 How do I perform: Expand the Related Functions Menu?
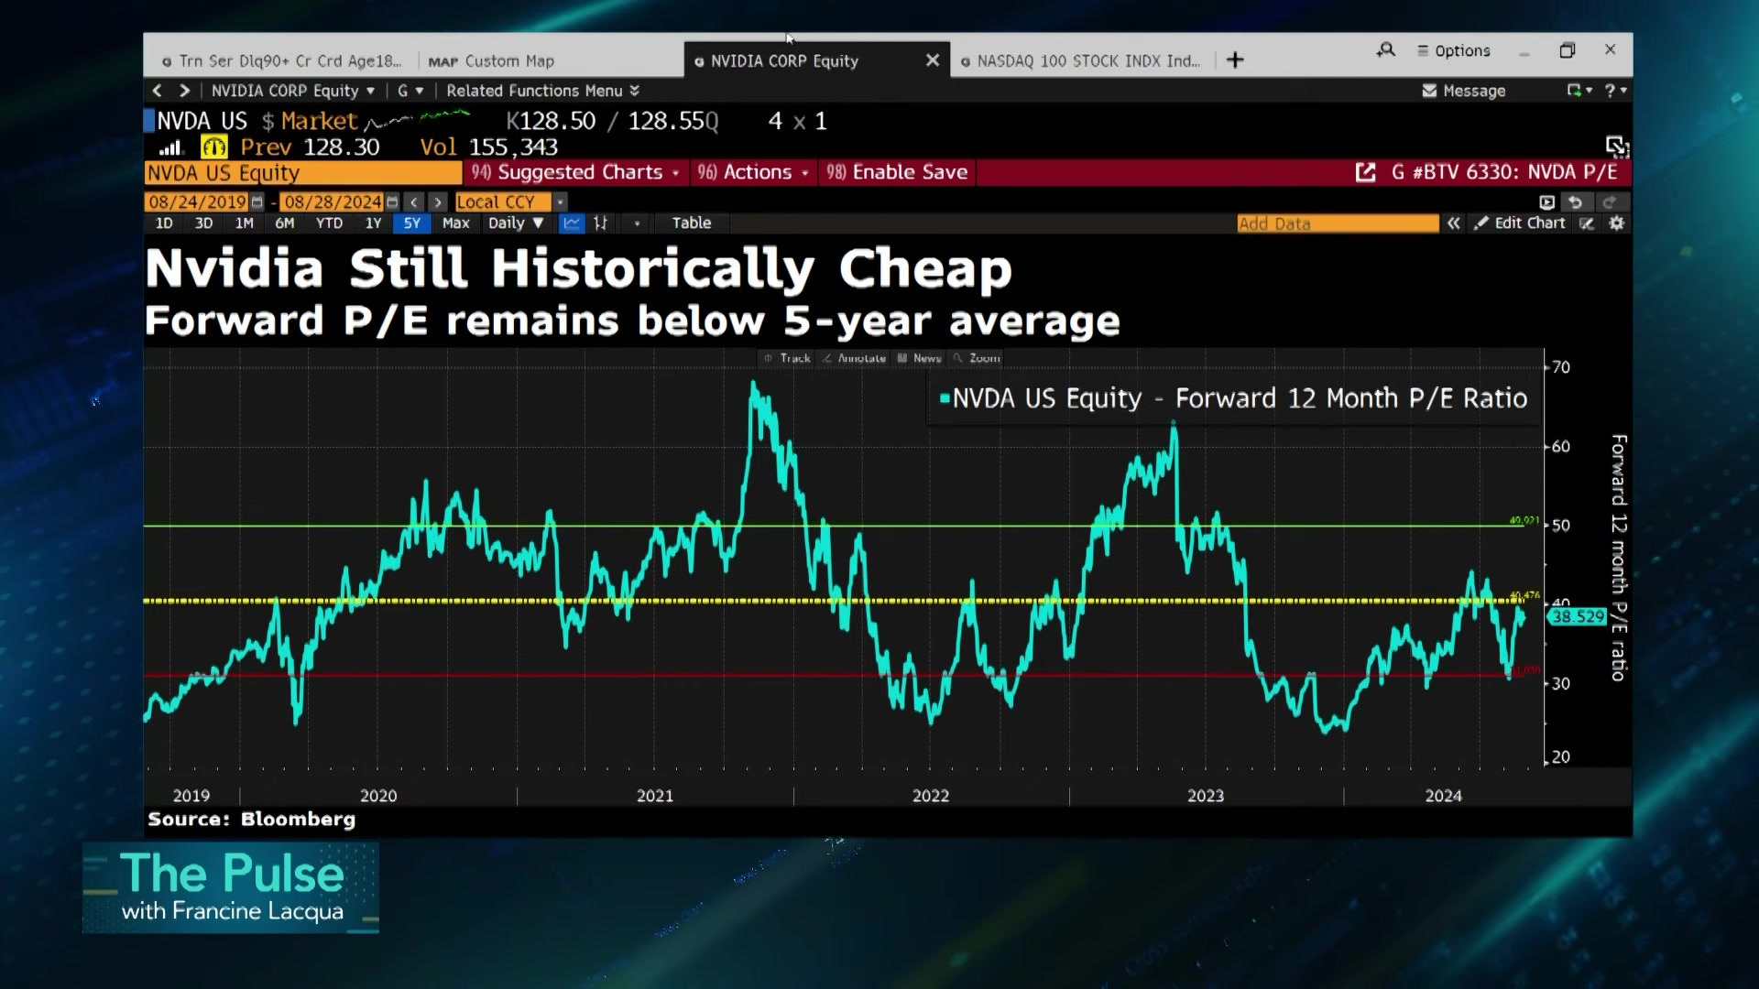pyautogui.click(x=542, y=91)
